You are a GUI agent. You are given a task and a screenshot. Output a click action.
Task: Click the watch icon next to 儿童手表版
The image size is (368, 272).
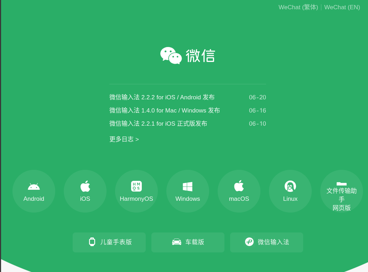pyautogui.click(x=92, y=242)
